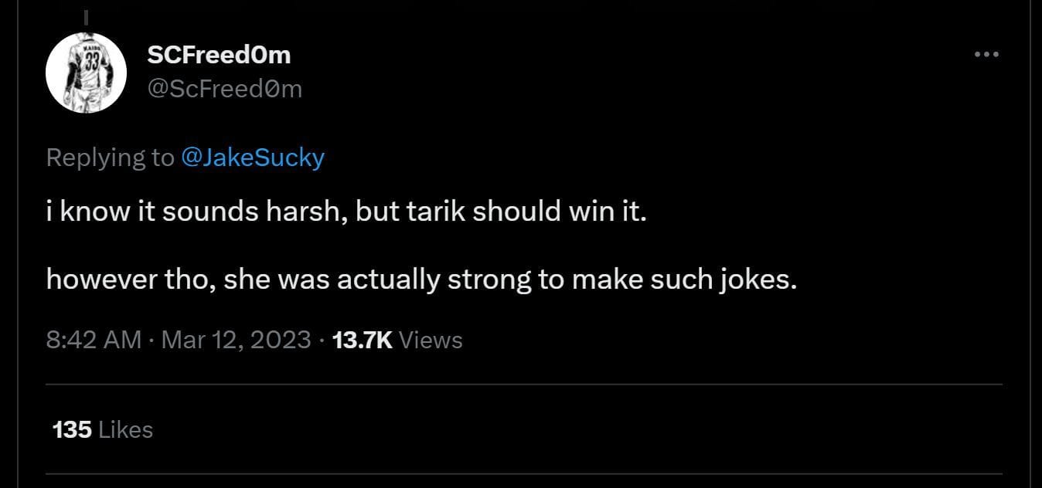Image resolution: width=1042 pixels, height=488 pixels.
Task: Click the jersey number 33 in avatar
Action: point(92,63)
